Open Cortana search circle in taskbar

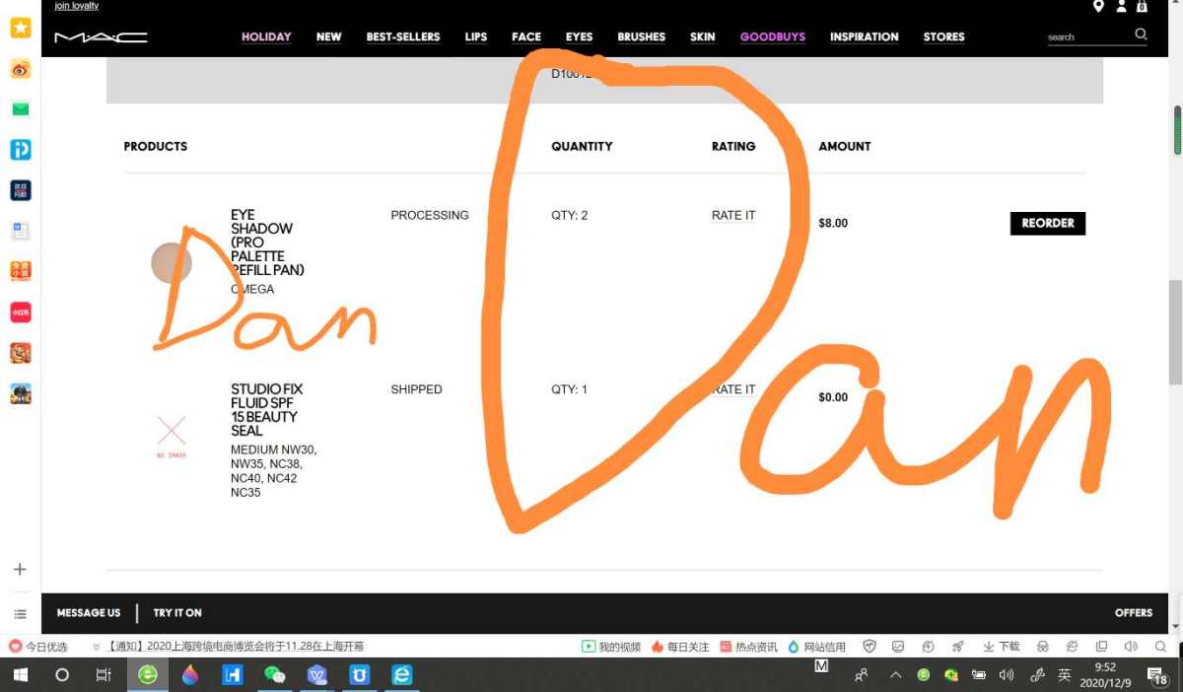[62, 675]
